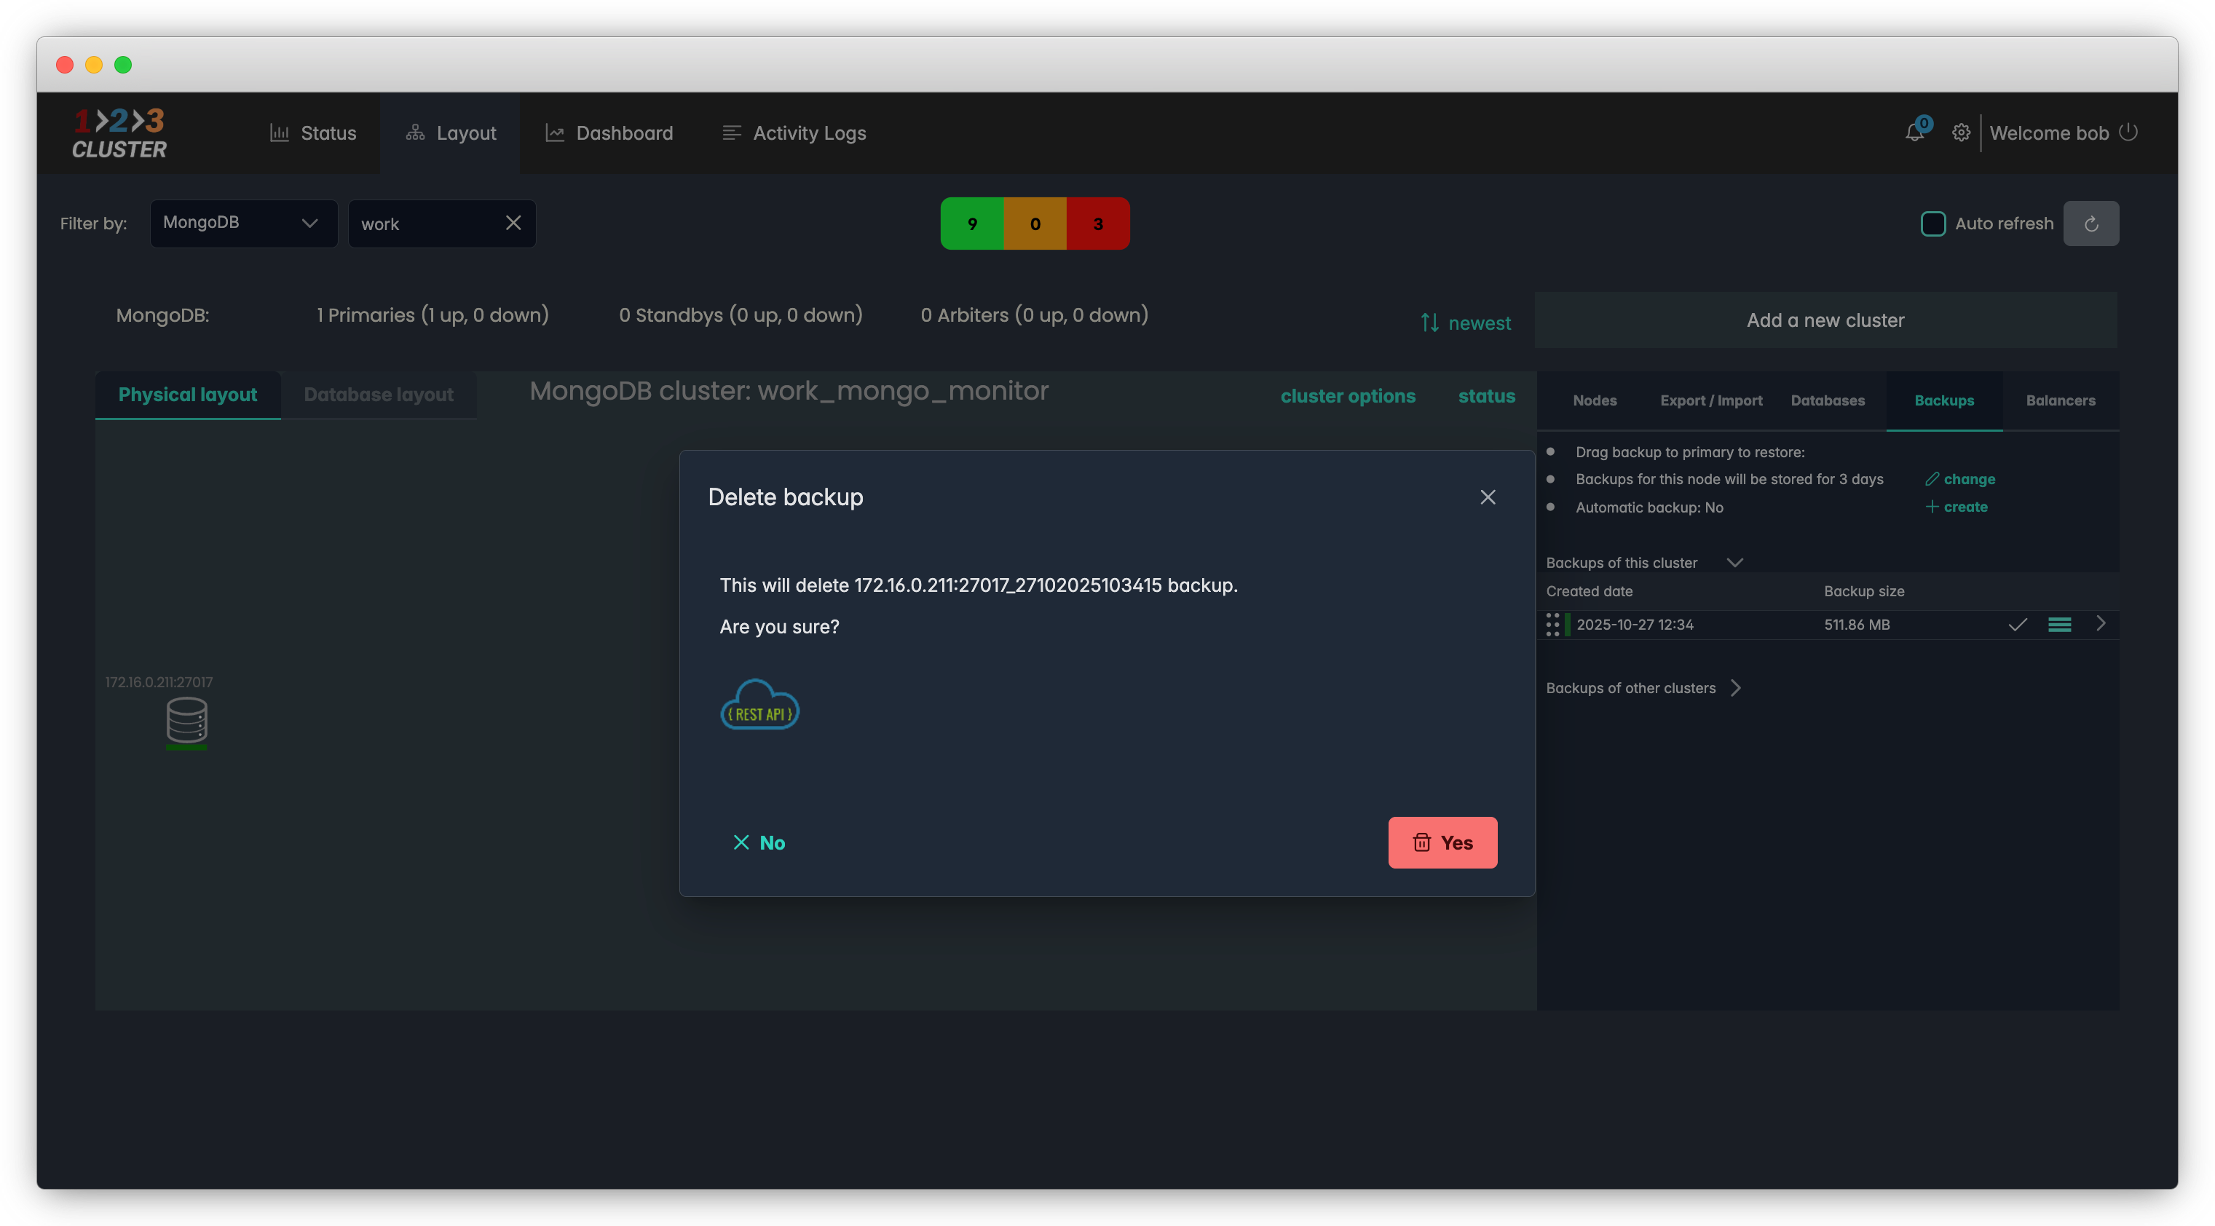Clear the 'work' filter text
The width and height of the screenshot is (2215, 1226).
[513, 223]
